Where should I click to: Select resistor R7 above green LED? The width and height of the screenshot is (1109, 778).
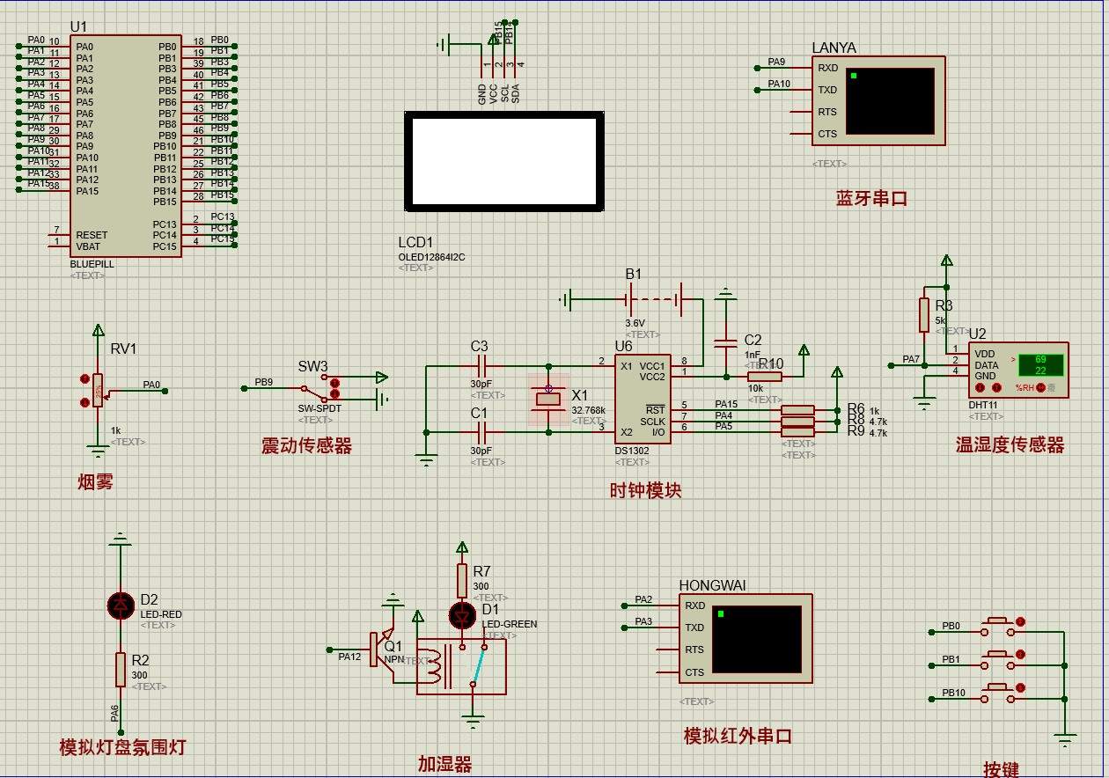point(462,581)
